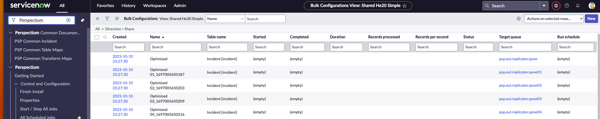The height and width of the screenshot is (119, 600).
Task: Collapse Control and Configuration group
Action: (16, 84)
